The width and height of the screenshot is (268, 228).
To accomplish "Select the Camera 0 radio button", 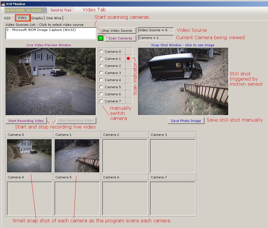I will 101,51.
